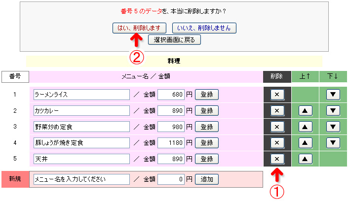Screen dimensions: 349x202
Task: Move カツカレー up with ▲ arrow
Action: click(x=305, y=110)
